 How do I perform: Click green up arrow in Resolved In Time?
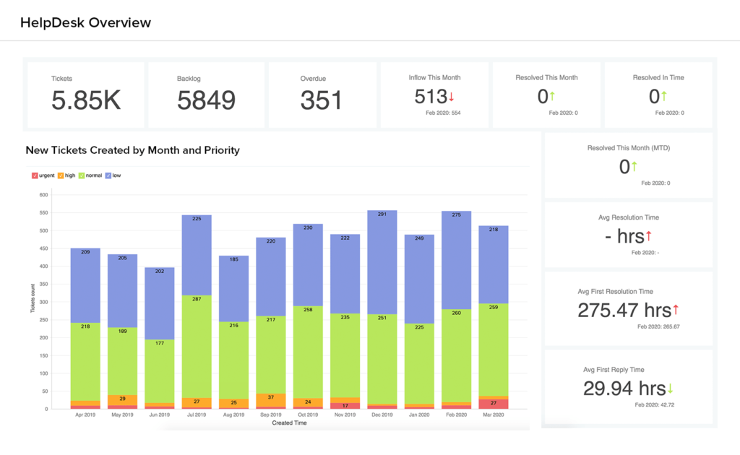[x=664, y=96]
